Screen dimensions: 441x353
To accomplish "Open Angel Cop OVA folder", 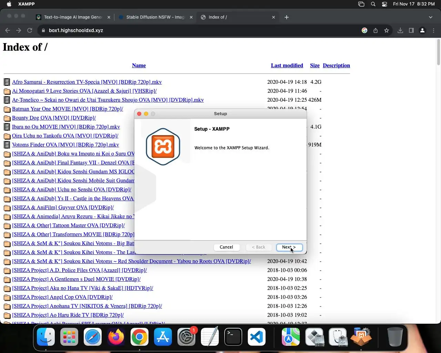I will (x=62, y=297).
